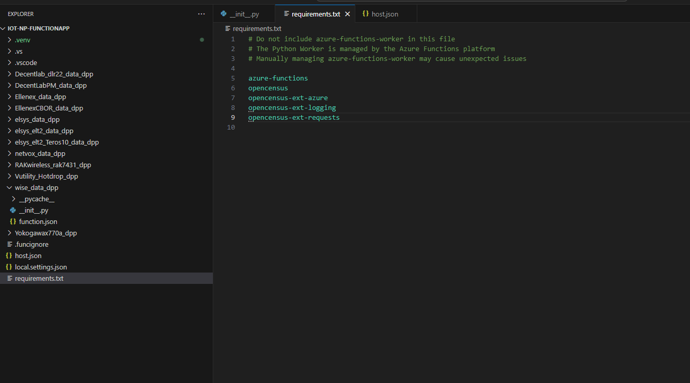Close the requirements.txt editor tab
The height and width of the screenshot is (383, 690).
348,14
